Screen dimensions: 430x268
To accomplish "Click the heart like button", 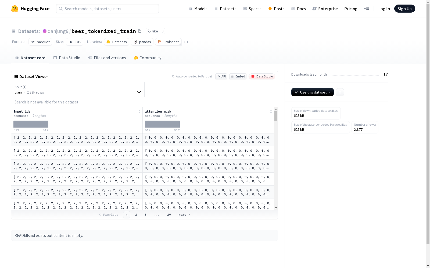I will [153, 31].
